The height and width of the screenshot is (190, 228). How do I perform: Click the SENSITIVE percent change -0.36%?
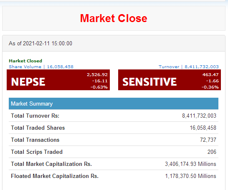[210, 87]
